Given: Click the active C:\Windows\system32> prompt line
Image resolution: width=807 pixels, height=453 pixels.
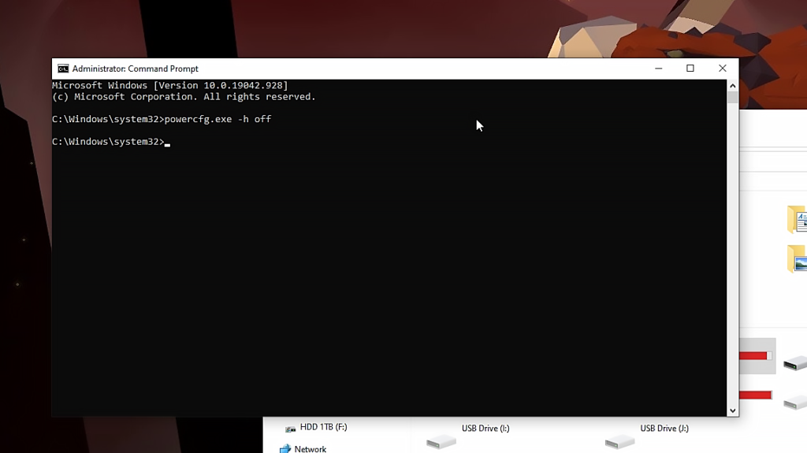Looking at the screenshot, I should [111, 142].
